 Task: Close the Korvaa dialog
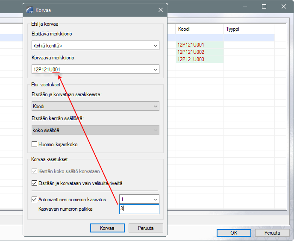161,9
